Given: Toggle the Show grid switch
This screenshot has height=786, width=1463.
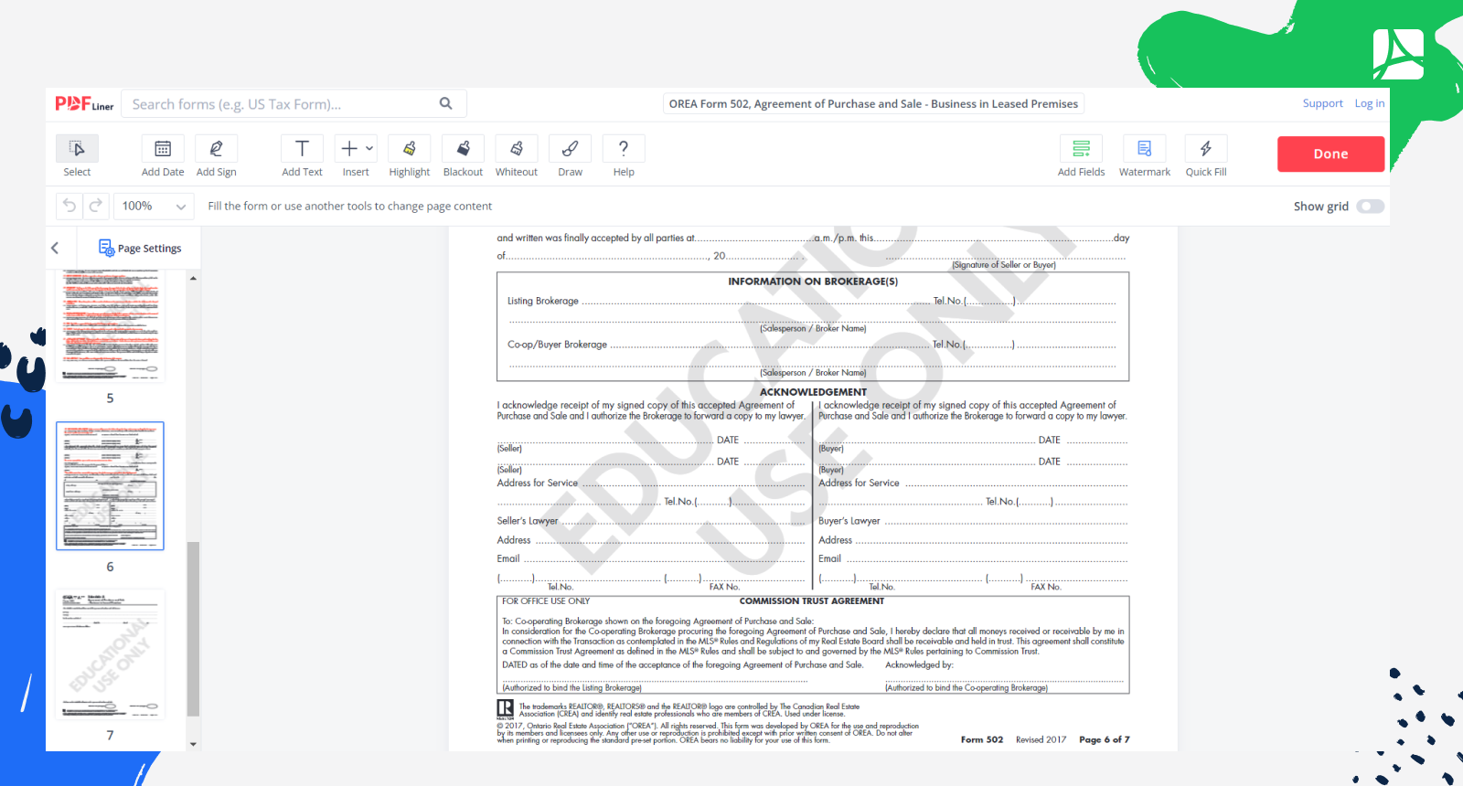Looking at the screenshot, I should [x=1370, y=207].
